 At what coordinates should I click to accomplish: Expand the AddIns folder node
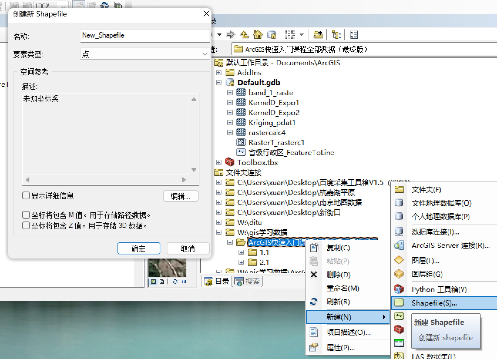coord(219,72)
